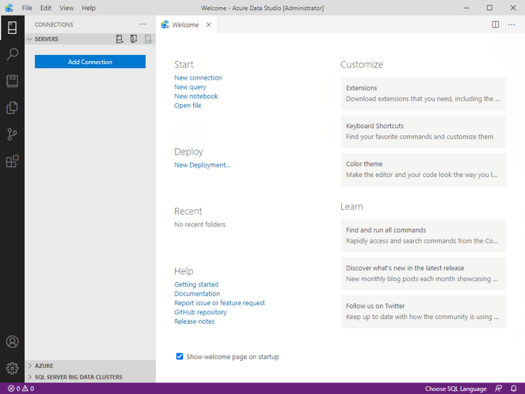Open the Getting started link
Viewport: 525px width, 394px height.
(196, 284)
